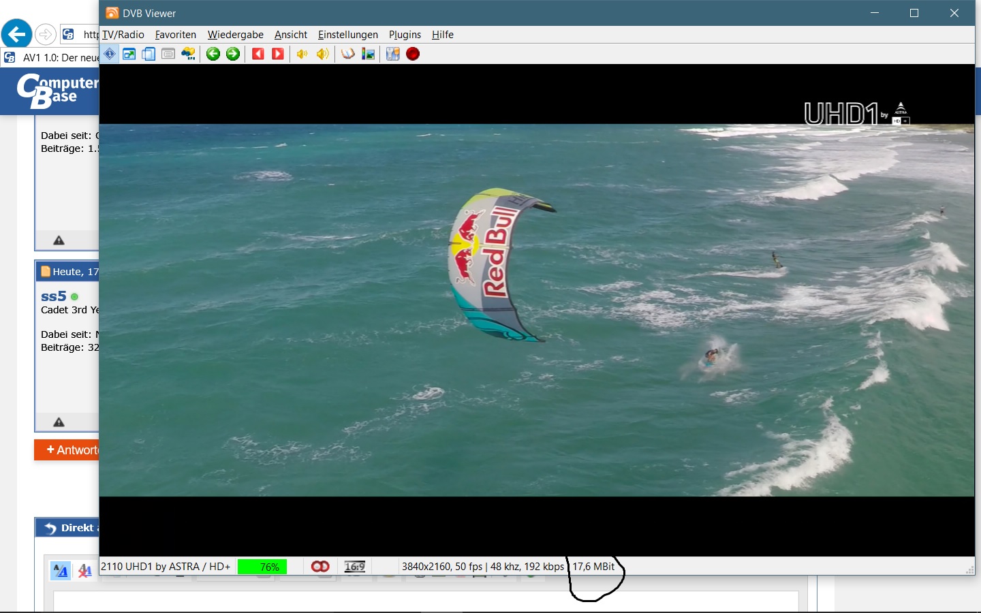Click report warning icon under first post
The image size is (981, 613).
tap(59, 240)
